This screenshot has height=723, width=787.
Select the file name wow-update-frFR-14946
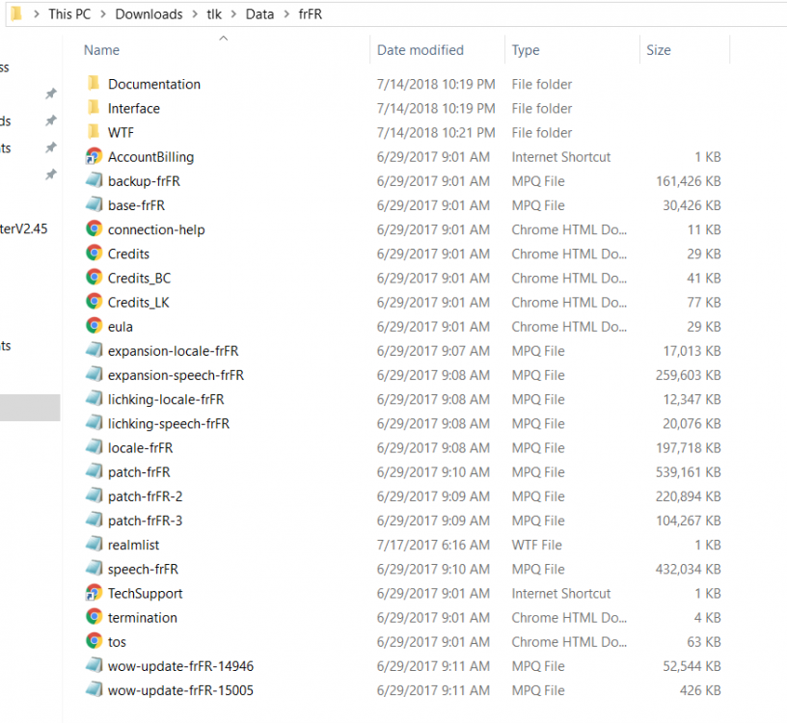click(x=180, y=666)
